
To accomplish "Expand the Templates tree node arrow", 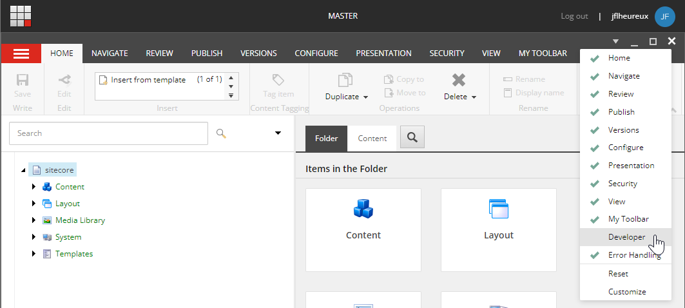I will click(x=34, y=254).
